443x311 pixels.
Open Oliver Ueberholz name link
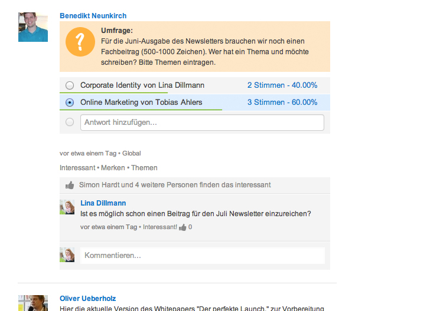[x=88, y=299]
